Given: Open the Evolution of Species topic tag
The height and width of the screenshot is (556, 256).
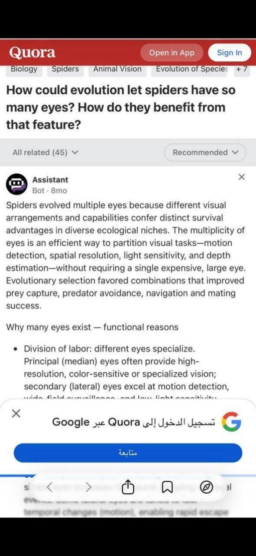Looking at the screenshot, I should point(191,69).
